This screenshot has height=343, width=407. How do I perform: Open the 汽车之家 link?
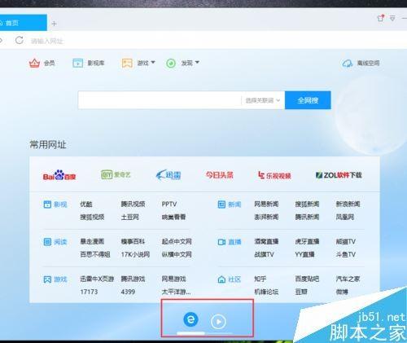tap(348, 279)
